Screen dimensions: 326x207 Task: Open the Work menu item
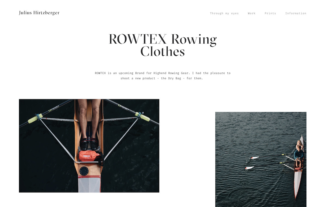tap(252, 13)
